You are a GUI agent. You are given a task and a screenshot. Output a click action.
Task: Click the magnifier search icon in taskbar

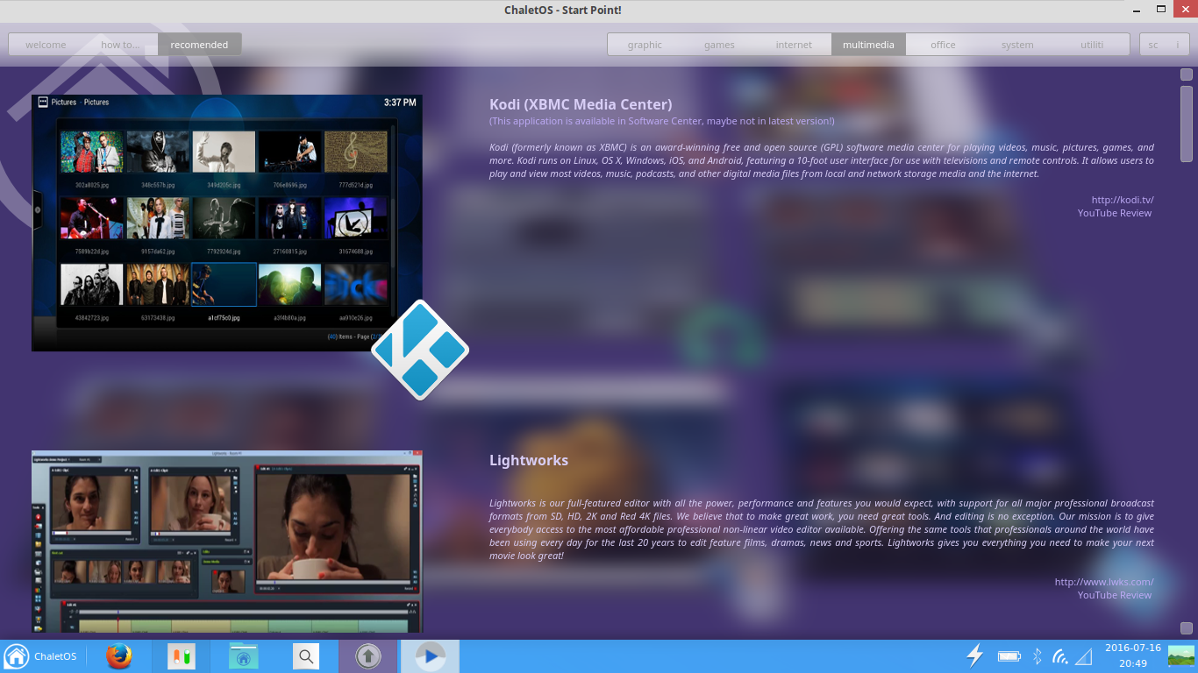[305, 656]
